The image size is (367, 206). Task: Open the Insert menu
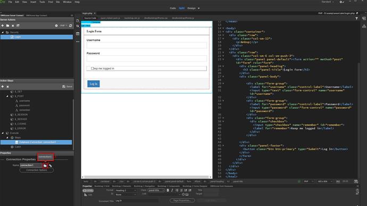[x=33, y=2]
